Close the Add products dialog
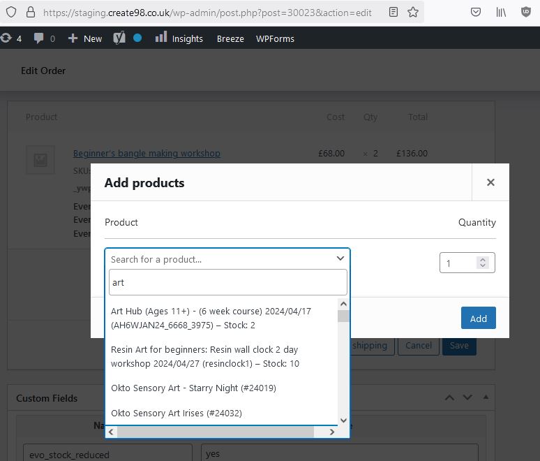This screenshot has height=461, width=540. click(x=490, y=182)
